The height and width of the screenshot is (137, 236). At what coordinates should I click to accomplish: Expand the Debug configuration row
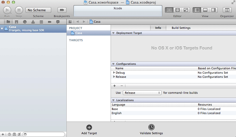coord(114,73)
